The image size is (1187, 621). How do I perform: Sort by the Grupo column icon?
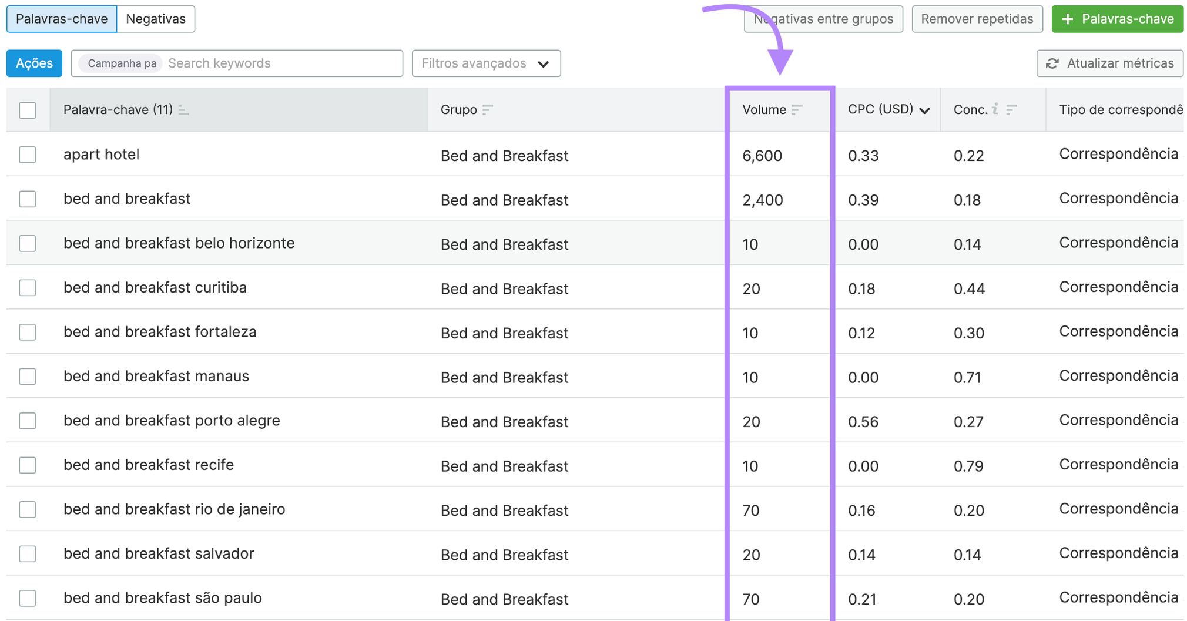coord(487,110)
